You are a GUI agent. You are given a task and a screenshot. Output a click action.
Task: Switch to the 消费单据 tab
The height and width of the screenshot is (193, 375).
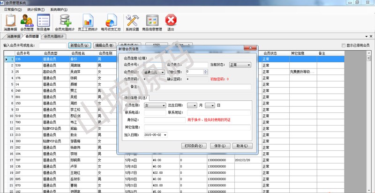[13, 37]
